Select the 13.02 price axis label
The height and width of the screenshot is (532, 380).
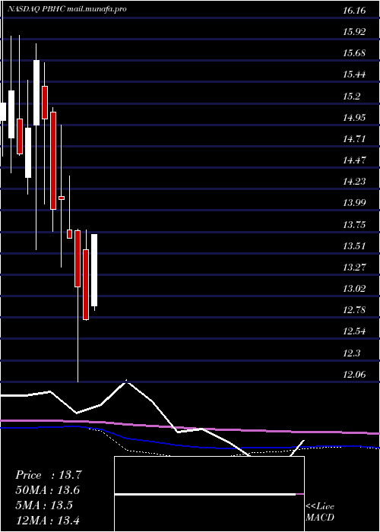tap(354, 289)
